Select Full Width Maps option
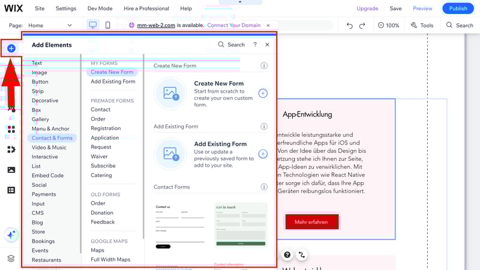The height and width of the screenshot is (270, 480). [x=110, y=259]
